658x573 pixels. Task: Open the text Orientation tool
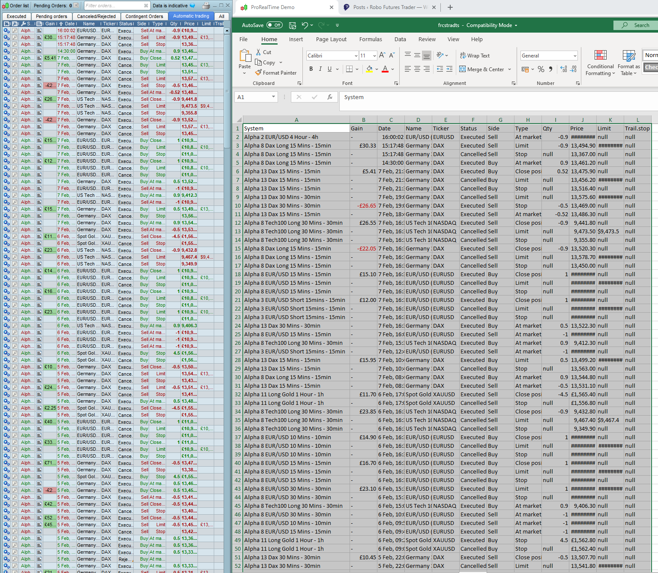(x=440, y=55)
